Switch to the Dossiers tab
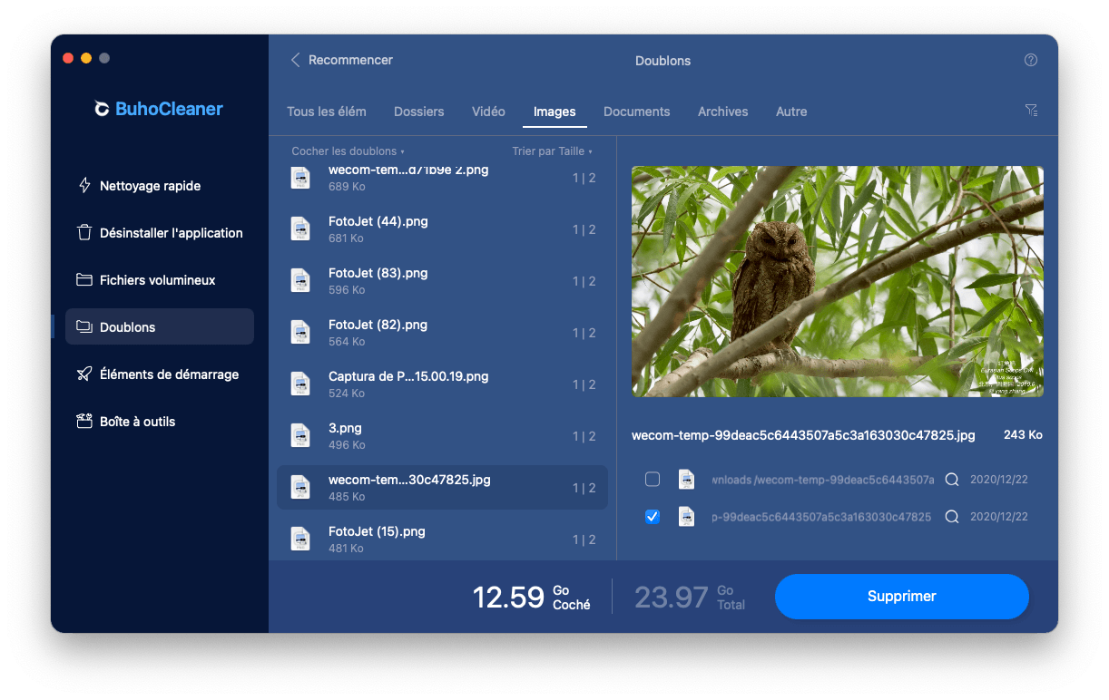This screenshot has width=1109, height=700. point(419,112)
